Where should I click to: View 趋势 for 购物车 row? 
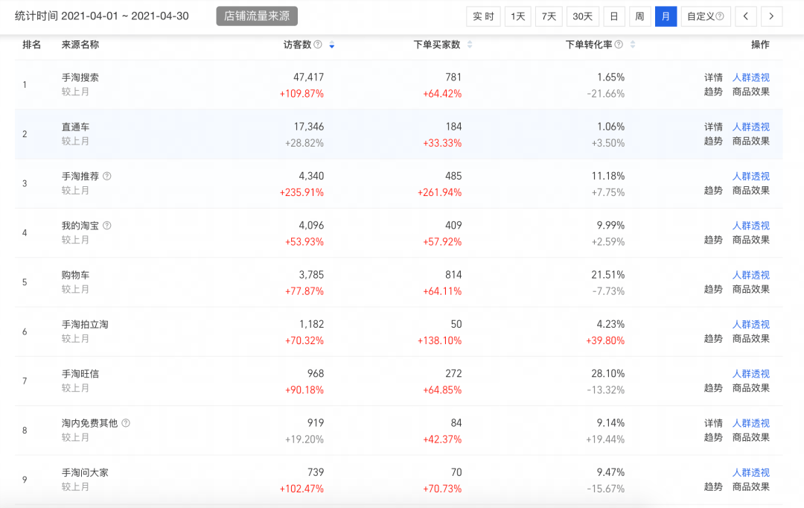pos(713,289)
